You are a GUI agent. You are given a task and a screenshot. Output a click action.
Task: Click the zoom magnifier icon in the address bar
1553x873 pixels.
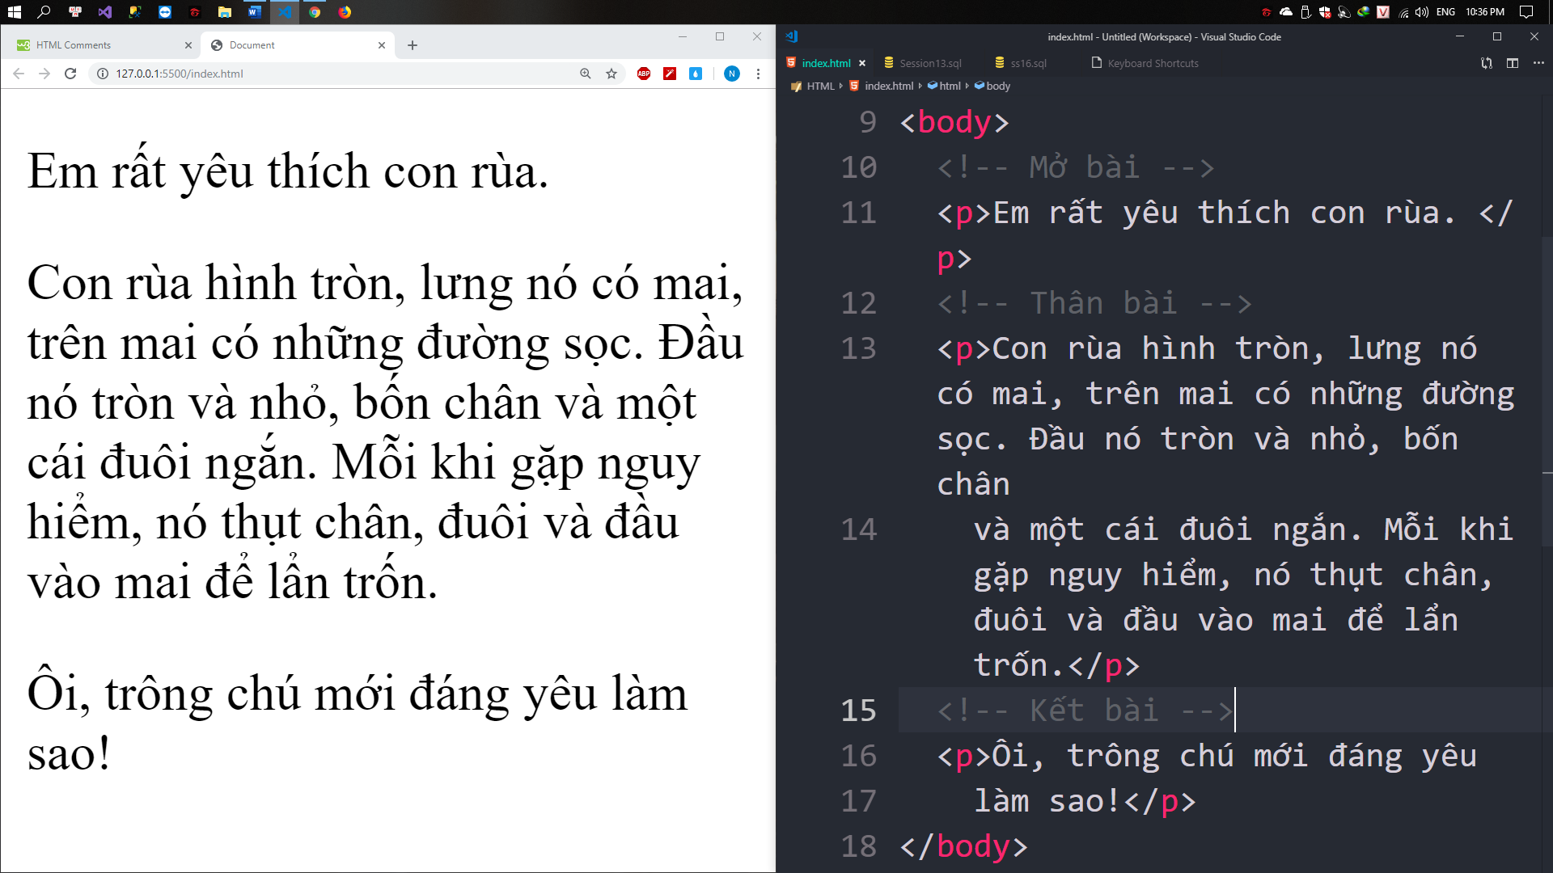(x=586, y=74)
